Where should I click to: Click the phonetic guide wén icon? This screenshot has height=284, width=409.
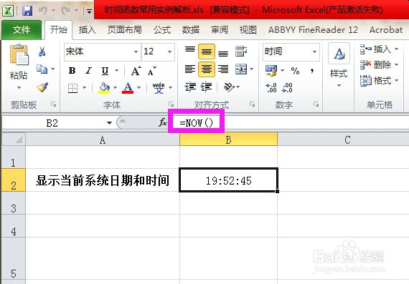[159, 88]
